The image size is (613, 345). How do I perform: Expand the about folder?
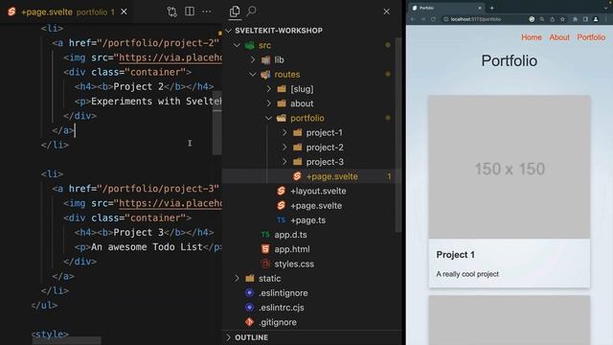click(269, 103)
